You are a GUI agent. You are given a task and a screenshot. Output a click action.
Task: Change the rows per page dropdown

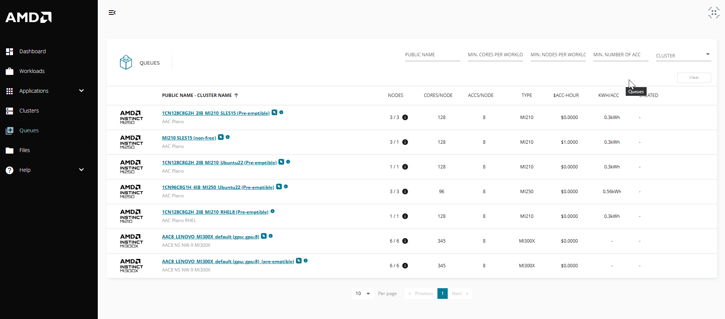[363, 294]
